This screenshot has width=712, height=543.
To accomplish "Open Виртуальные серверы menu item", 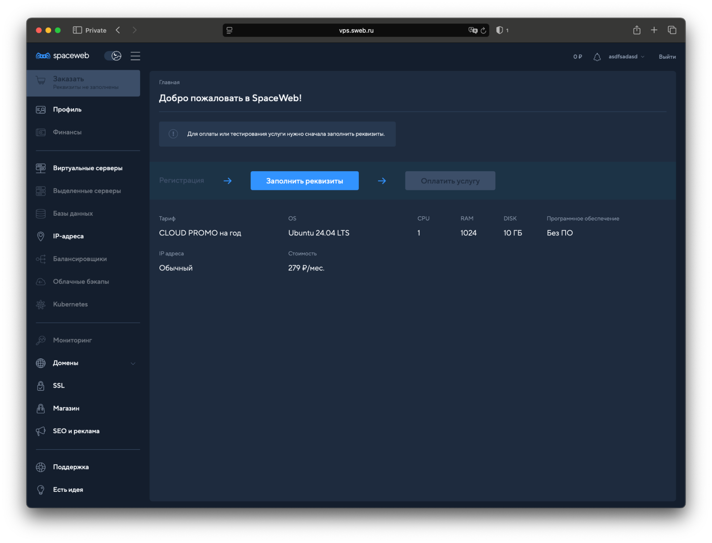I will tap(87, 168).
